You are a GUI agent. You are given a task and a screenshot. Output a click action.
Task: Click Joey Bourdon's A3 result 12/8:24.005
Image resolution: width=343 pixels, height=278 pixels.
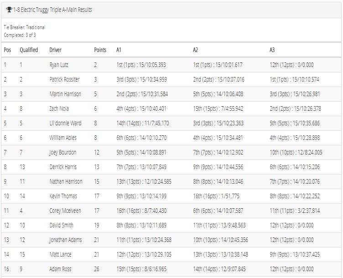(x=310, y=152)
